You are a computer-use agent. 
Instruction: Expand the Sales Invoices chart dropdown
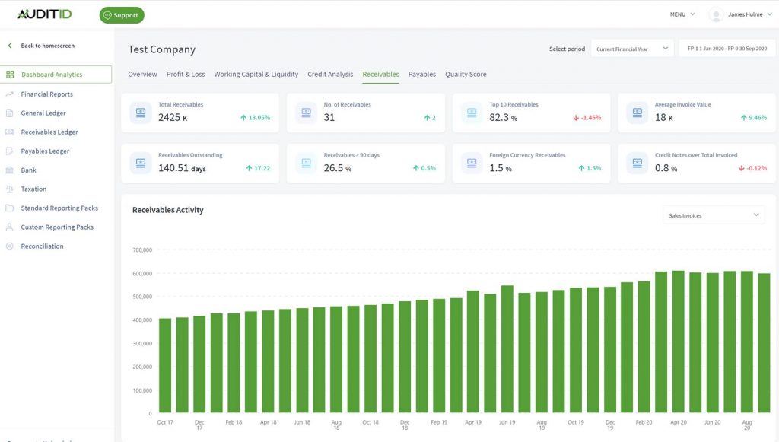pyautogui.click(x=714, y=215)
